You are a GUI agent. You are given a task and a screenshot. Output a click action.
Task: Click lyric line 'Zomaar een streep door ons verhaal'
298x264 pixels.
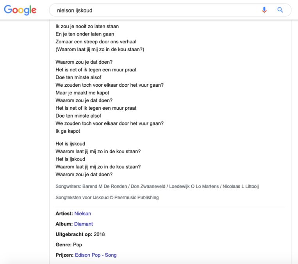[x=96, y=42]
